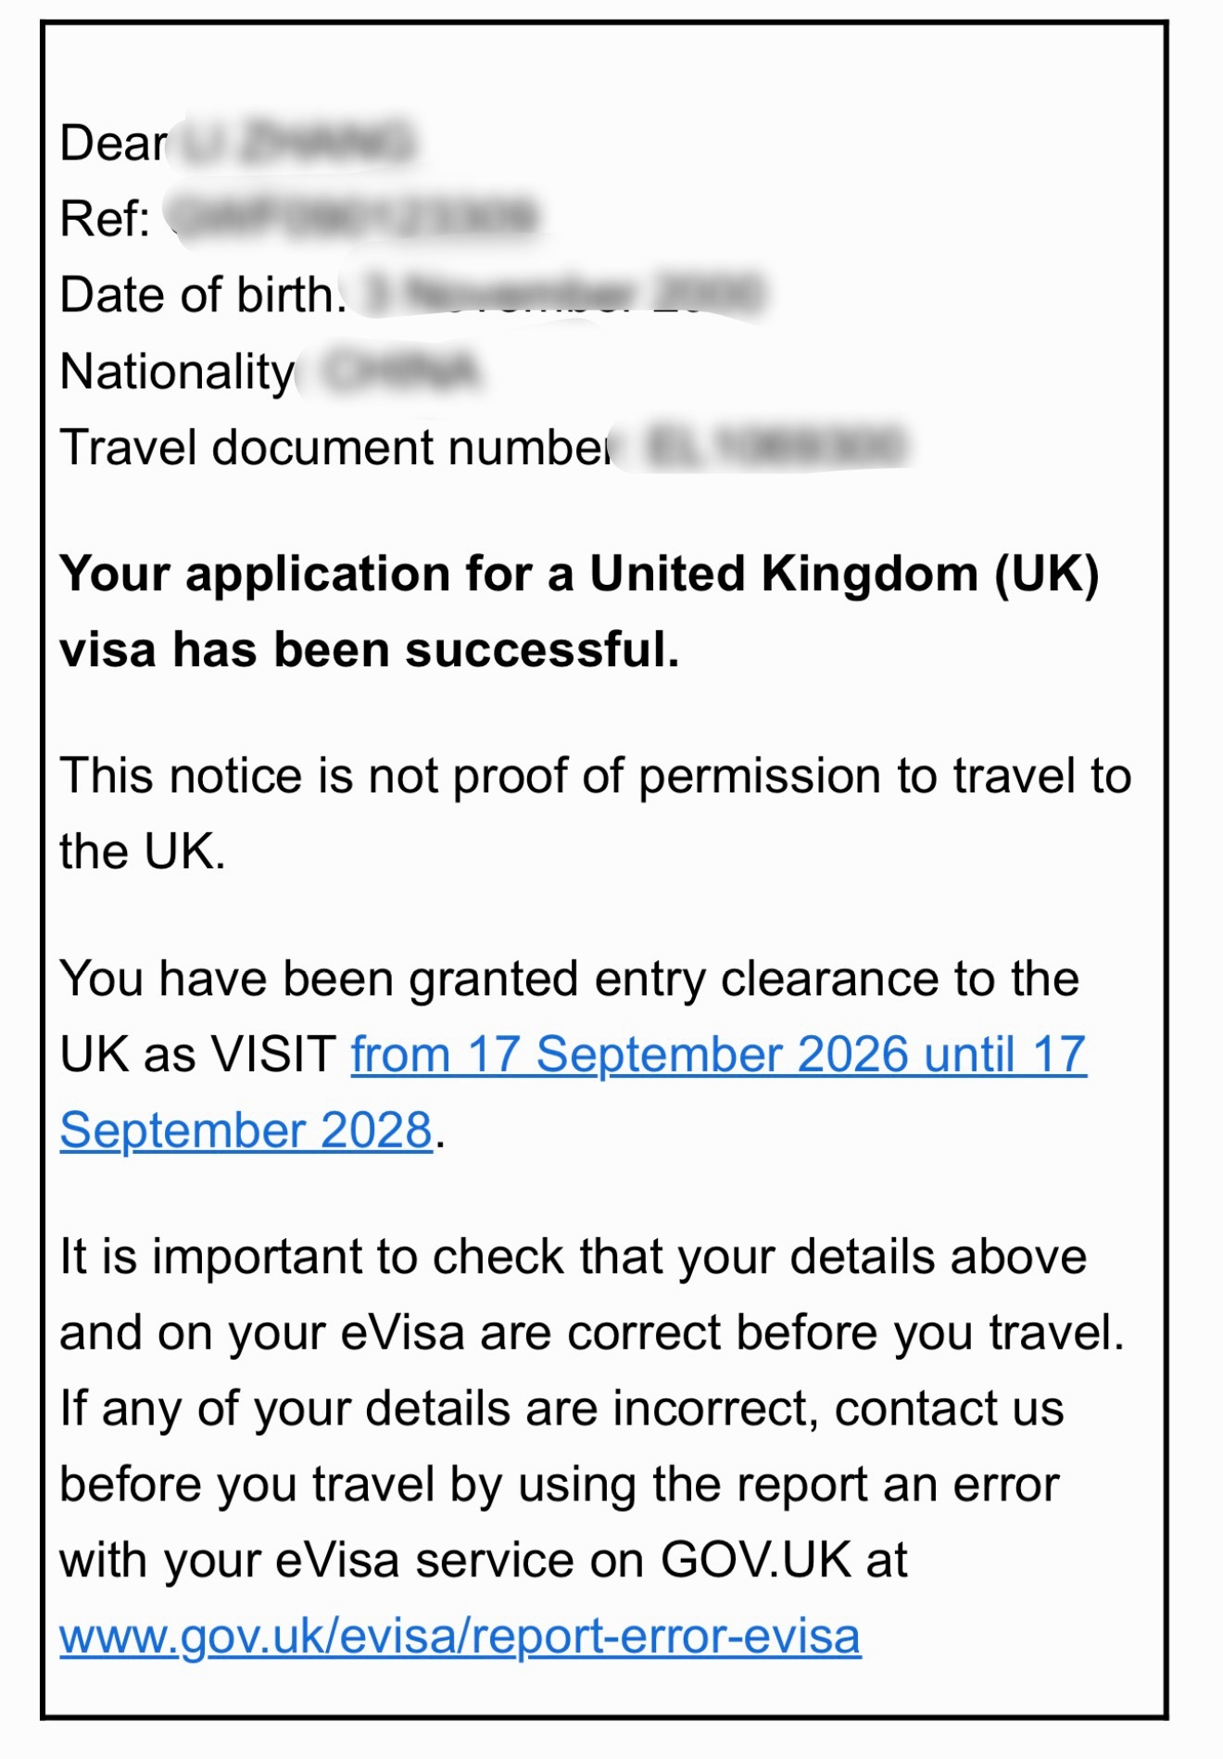Screen dimensions: 1223x1759
Task: Click the "Nationality" label
Action: click(x=177, y=373)
